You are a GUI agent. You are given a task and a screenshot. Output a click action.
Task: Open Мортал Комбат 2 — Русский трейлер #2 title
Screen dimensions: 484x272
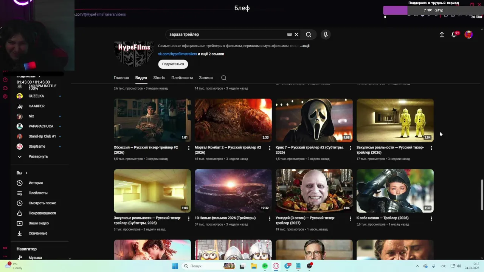pos(228,150)
